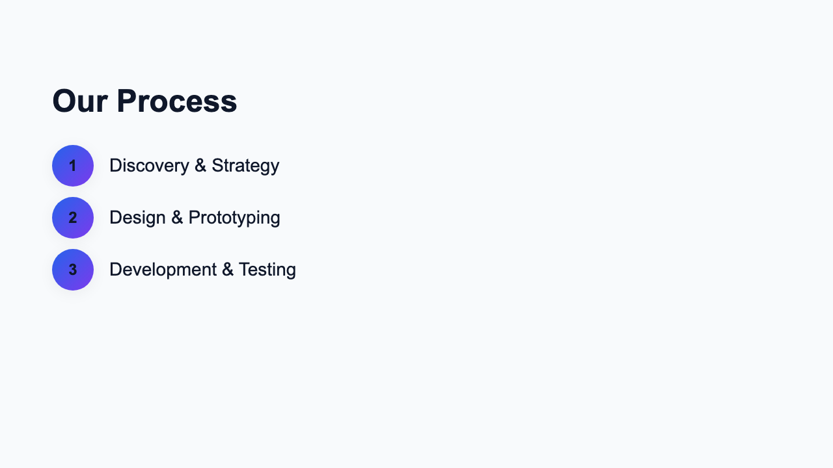Screen dimensions: 833x468
Task: Click the word "Strategy" in step one
Action: (245, 166)
